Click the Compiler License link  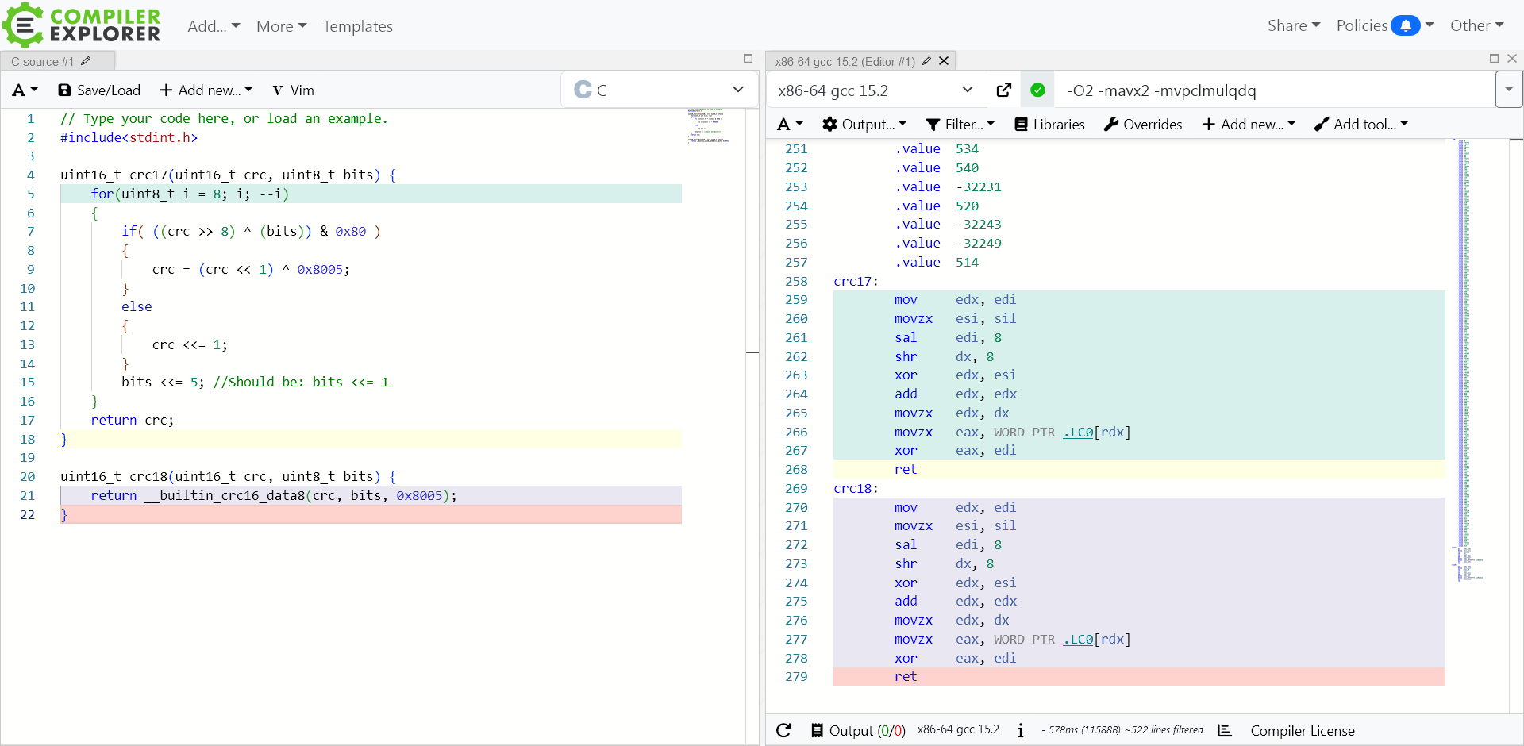pyautogui.click(x=1302, y=730)
